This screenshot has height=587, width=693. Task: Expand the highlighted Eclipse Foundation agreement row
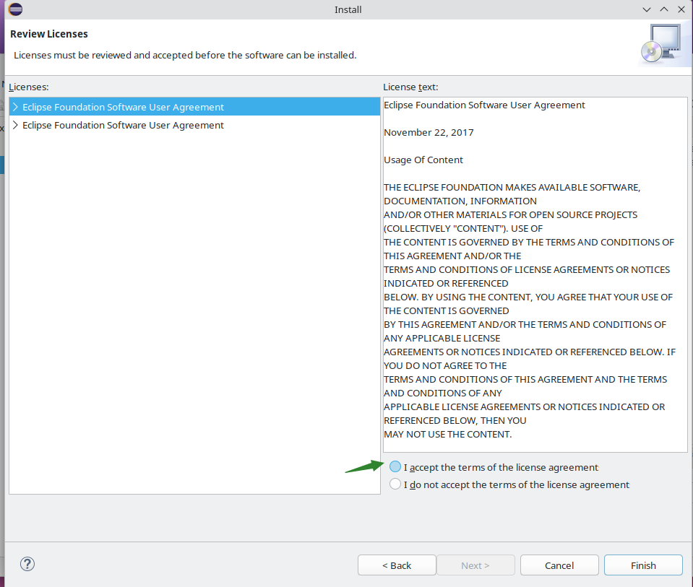(15, 107)
